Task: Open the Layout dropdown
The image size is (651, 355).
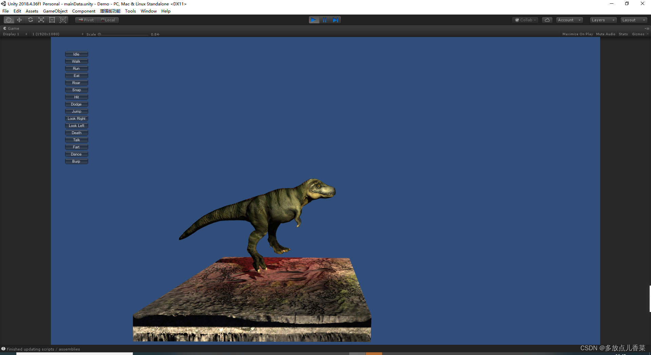Action: coord(634,20)
